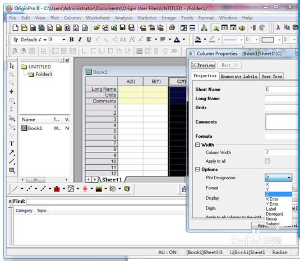Select the Rectangle drawing tool
The image size is (300, 261).
coord(12,170)
